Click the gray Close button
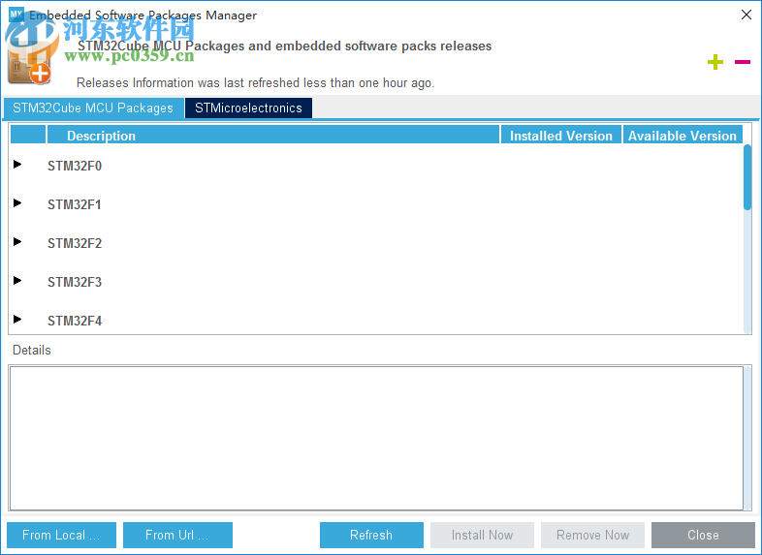This screenshot has height=555, width=762. pos(703,535)
